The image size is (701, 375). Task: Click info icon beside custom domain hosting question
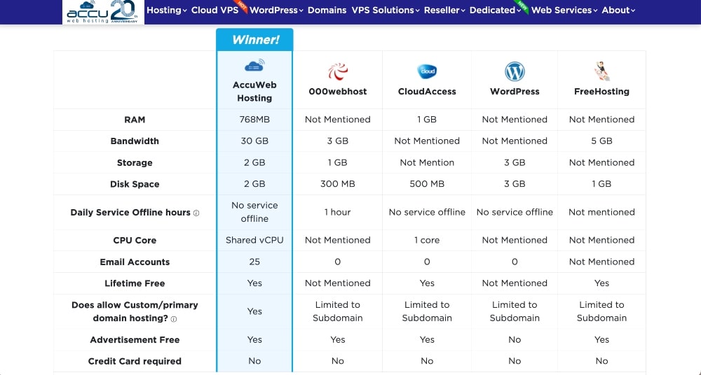pos(174,319)
